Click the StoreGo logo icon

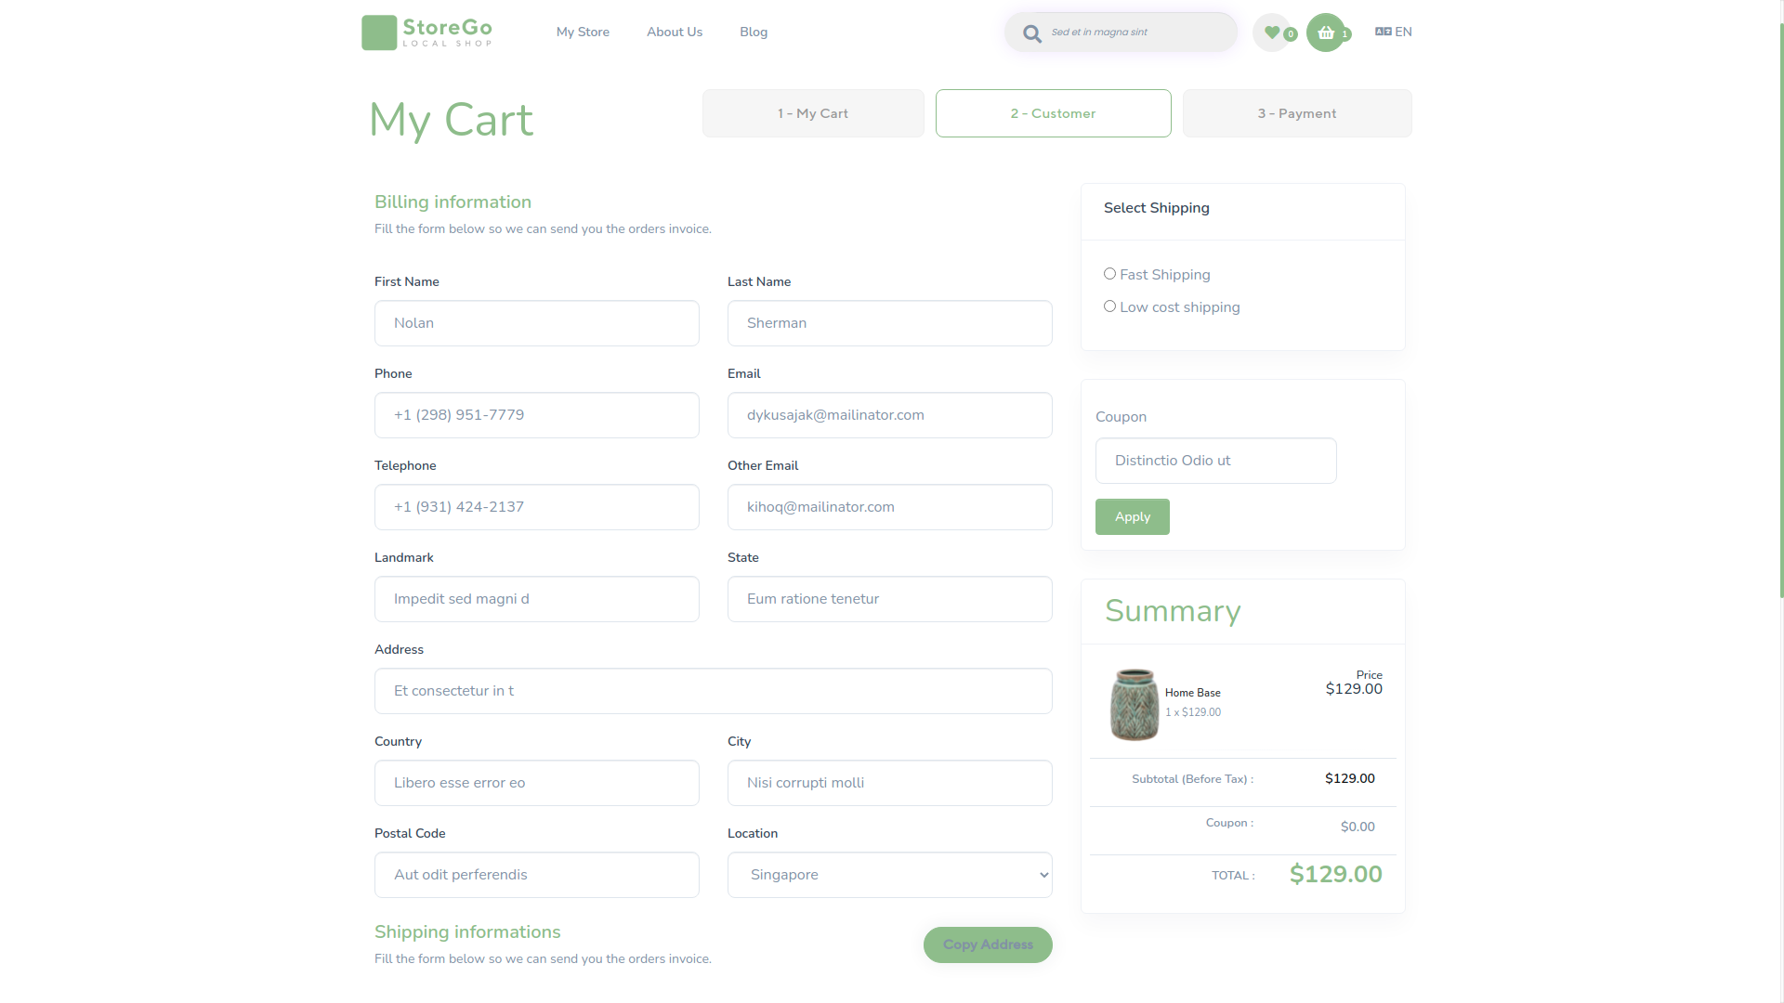pyautogui.click(x=379, y=33)
